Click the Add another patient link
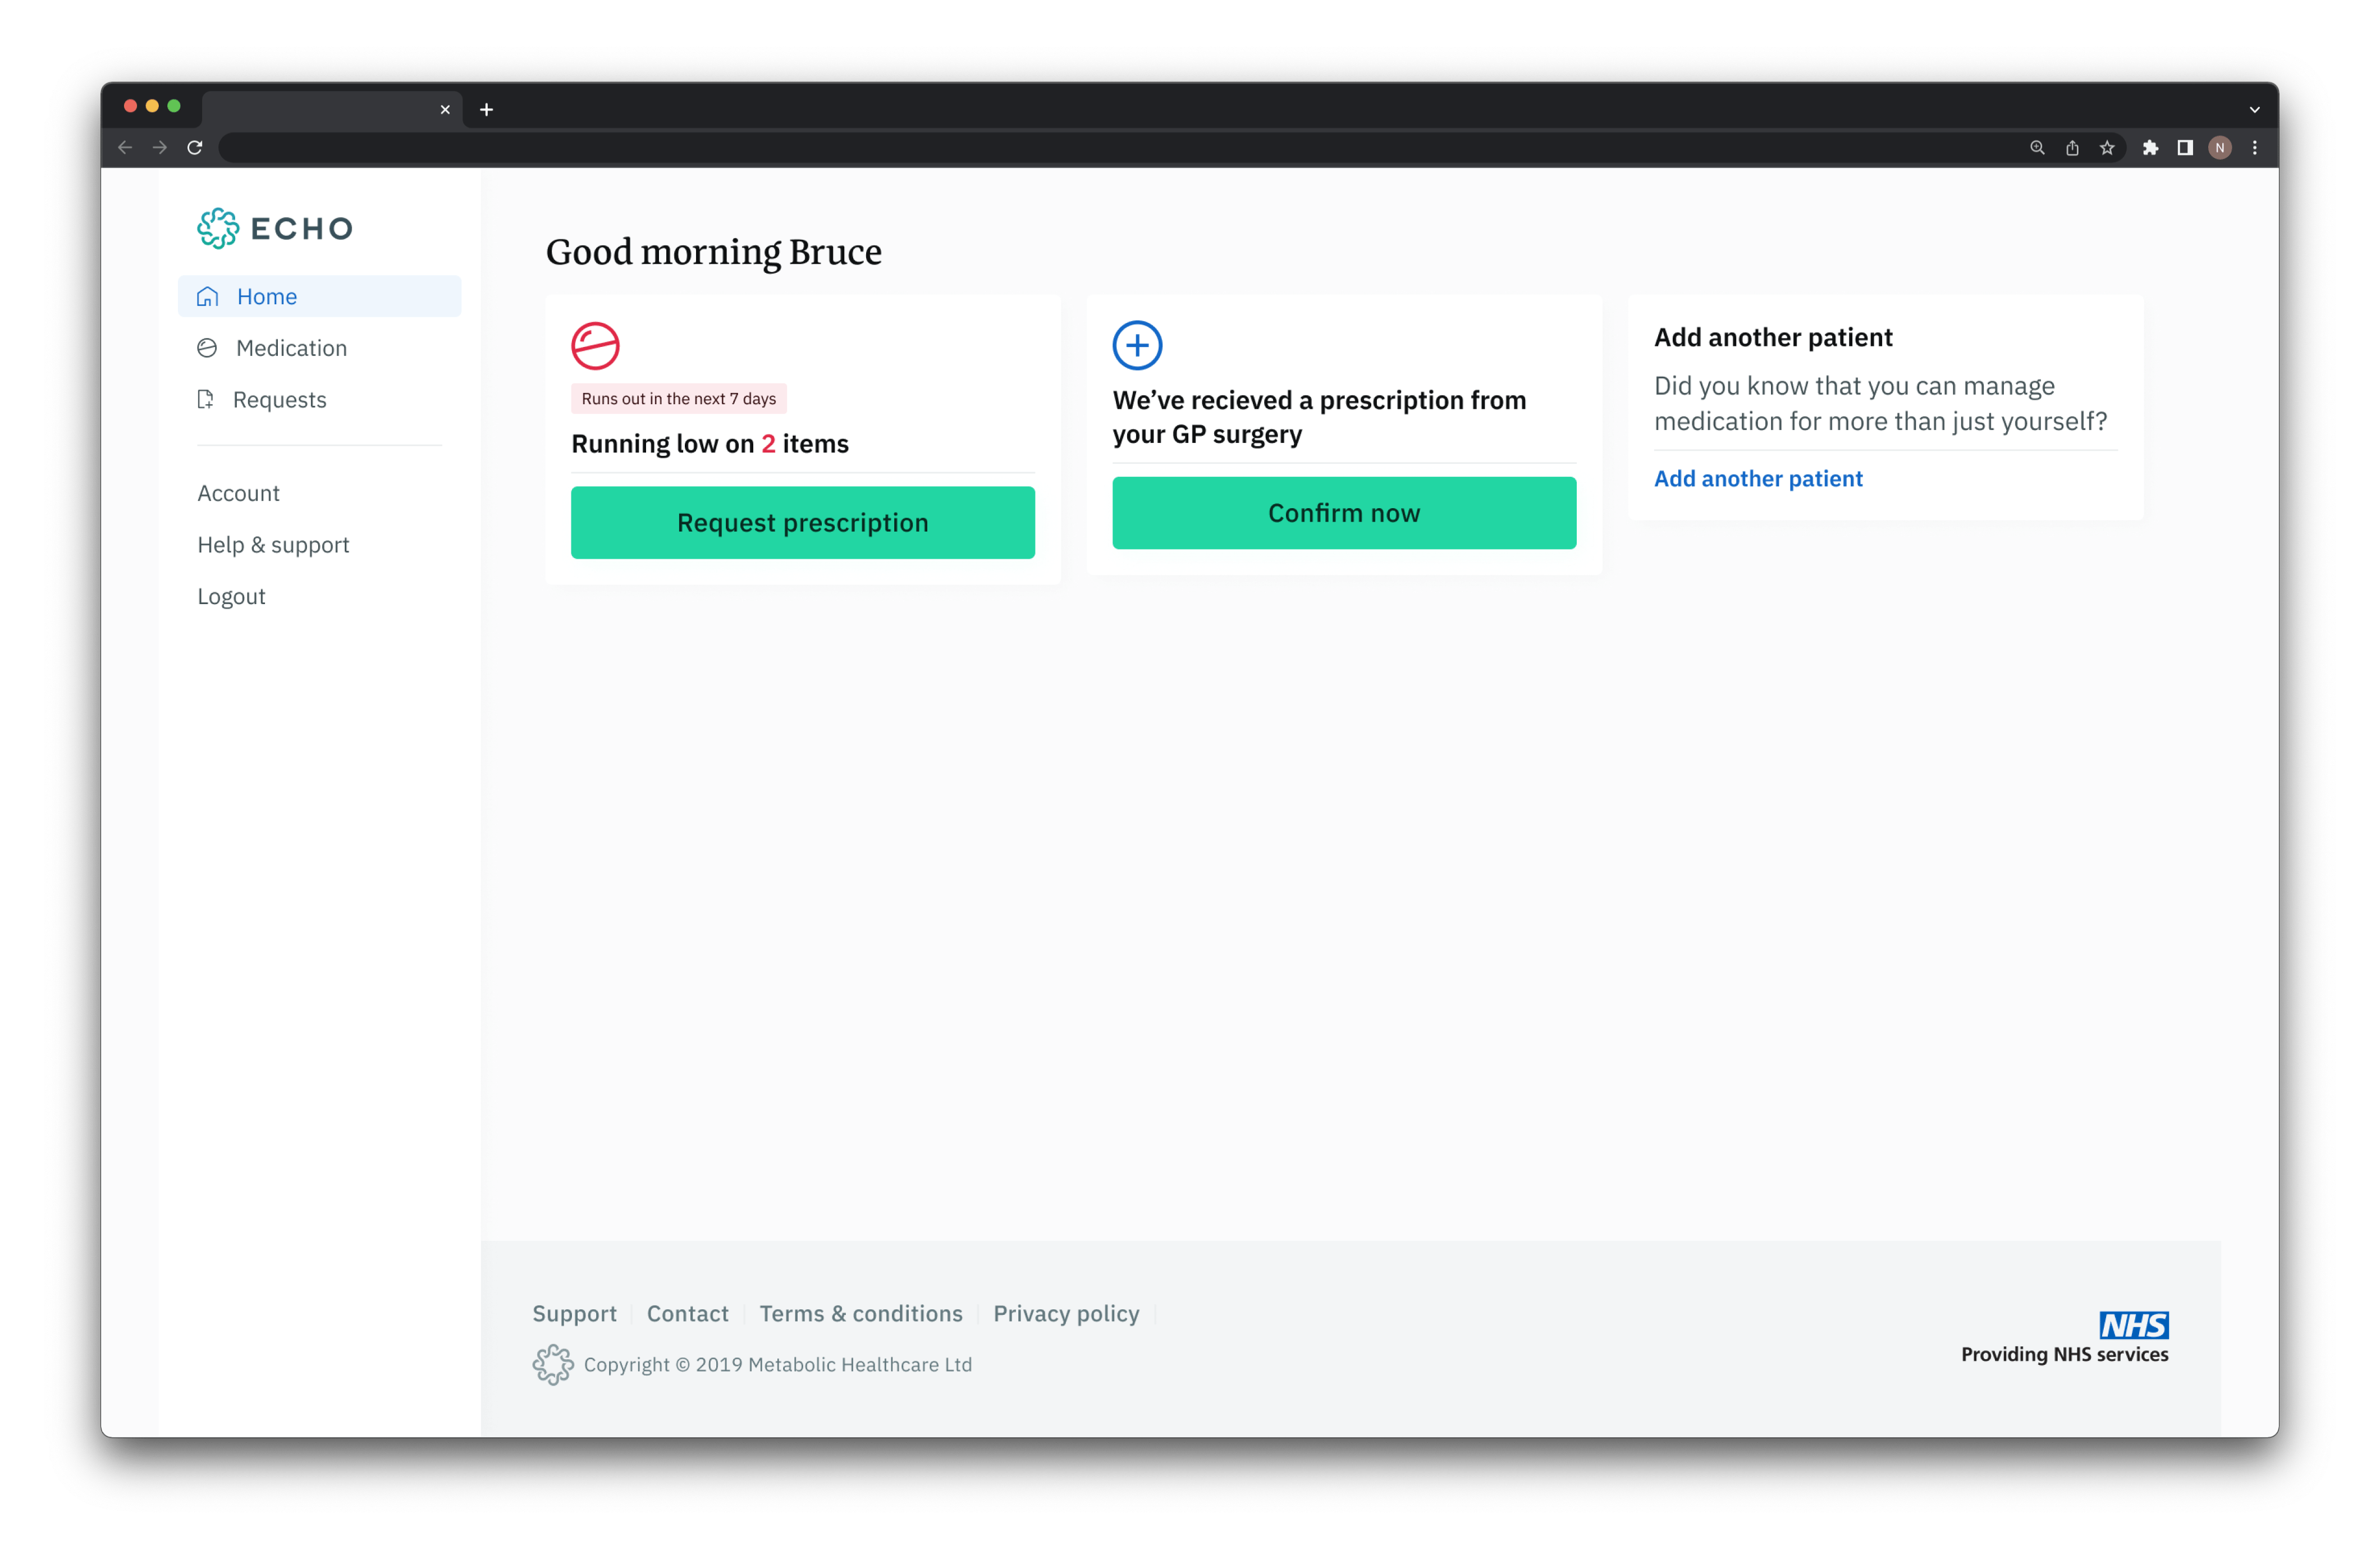 click(1758, 479)
